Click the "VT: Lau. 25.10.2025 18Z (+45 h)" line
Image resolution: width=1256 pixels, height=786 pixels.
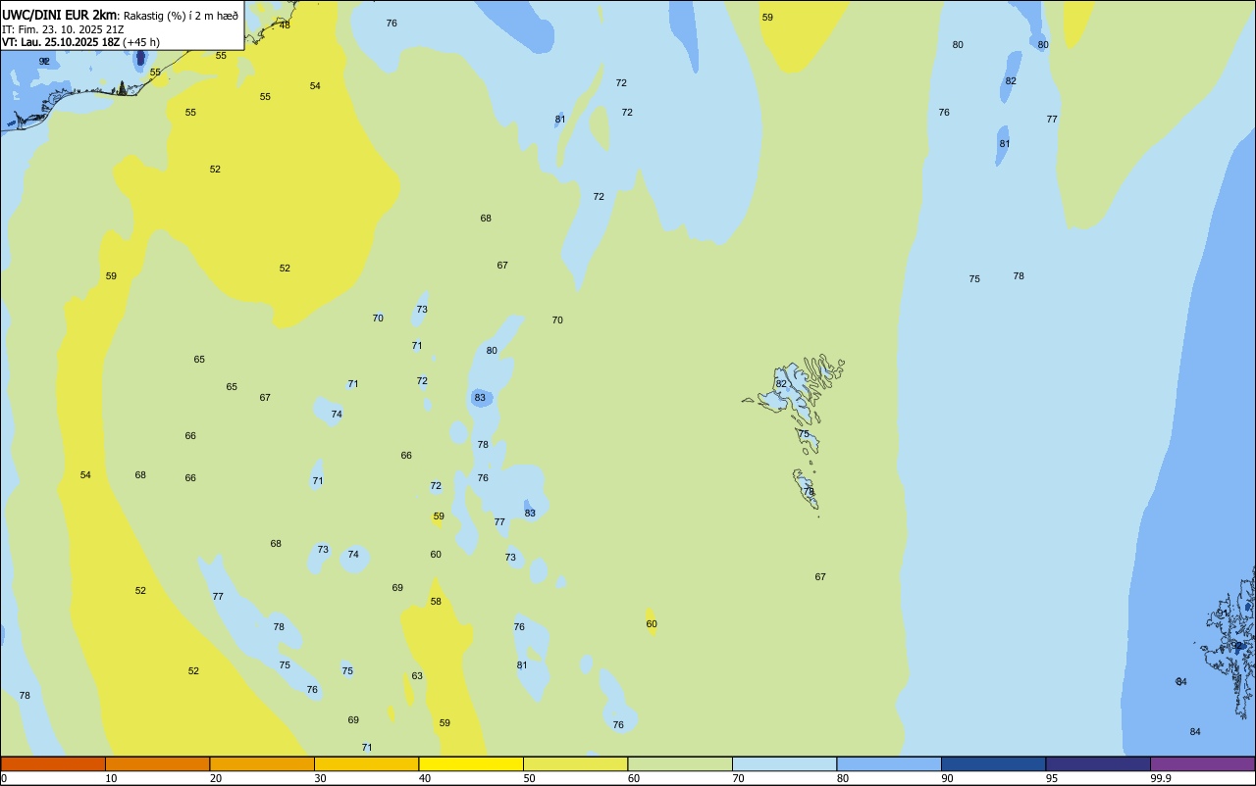[80, 42]
